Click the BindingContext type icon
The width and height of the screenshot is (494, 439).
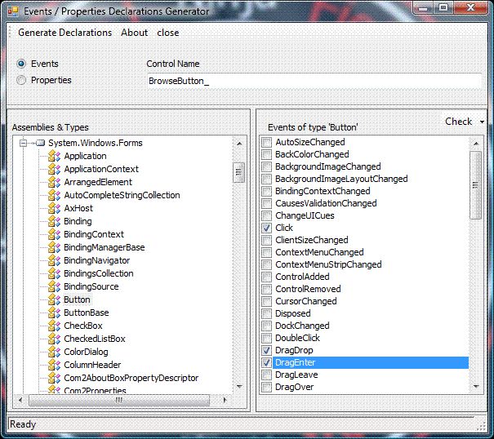(54, 235)
